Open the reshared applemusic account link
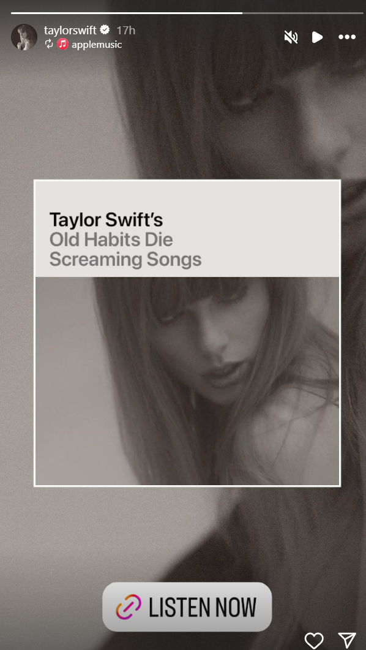Screen dimensions: 366x650 (x=97, y=44)
